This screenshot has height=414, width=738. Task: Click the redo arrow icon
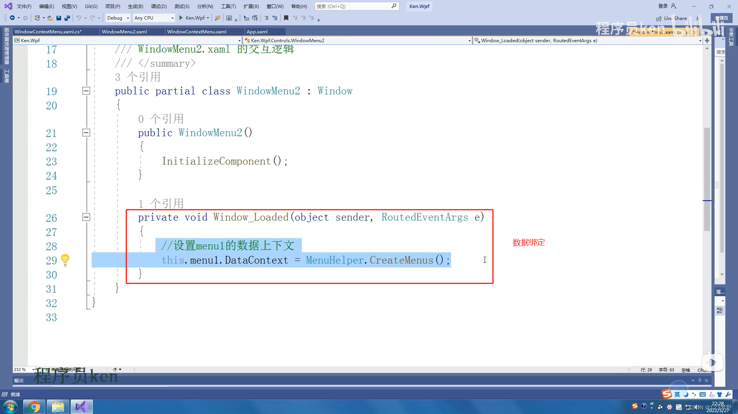(x=92, y=18)
